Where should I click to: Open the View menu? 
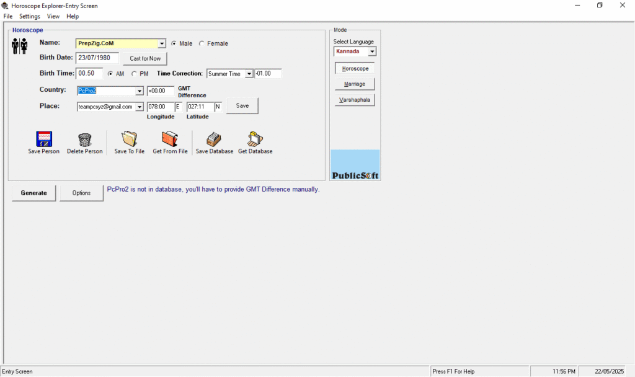[x=53, y=16]
